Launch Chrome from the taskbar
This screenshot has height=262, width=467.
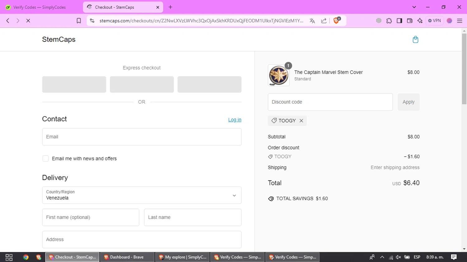pos(26,257)
